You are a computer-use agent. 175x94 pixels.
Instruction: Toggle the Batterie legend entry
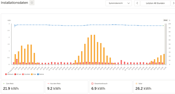click(x=41, y=74)
